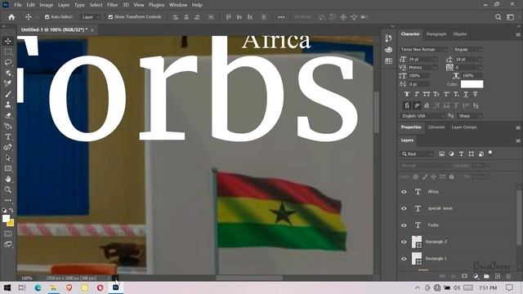Open the English: USA language dropdown
Screen dimensions: 523x294
coord(422,116)
